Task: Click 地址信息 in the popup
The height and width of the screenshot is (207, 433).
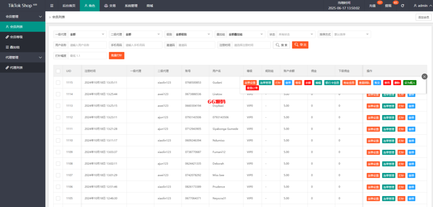Action: (x=349, y=83)
